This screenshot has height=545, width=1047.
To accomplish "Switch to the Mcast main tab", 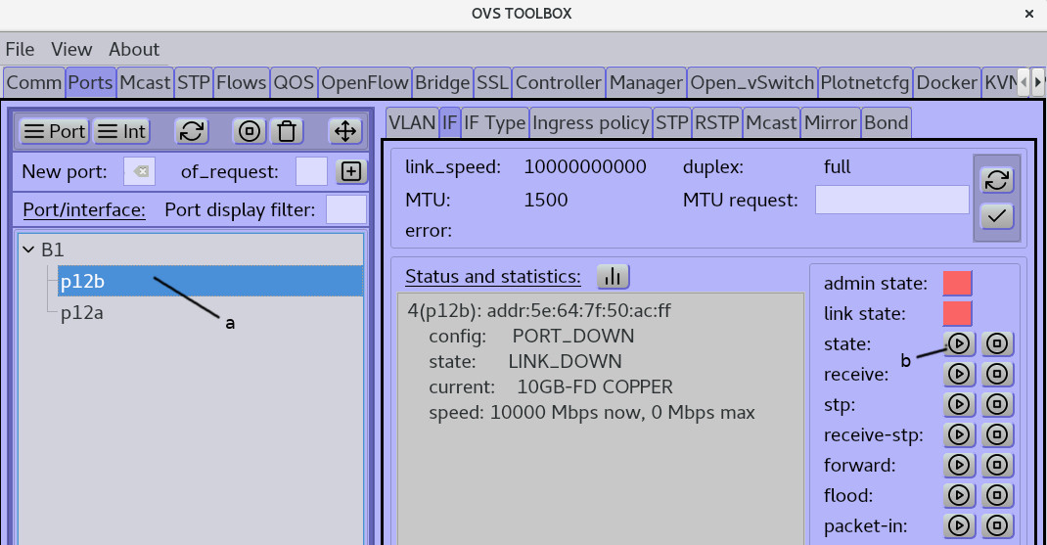I will (x=145, y=83).
